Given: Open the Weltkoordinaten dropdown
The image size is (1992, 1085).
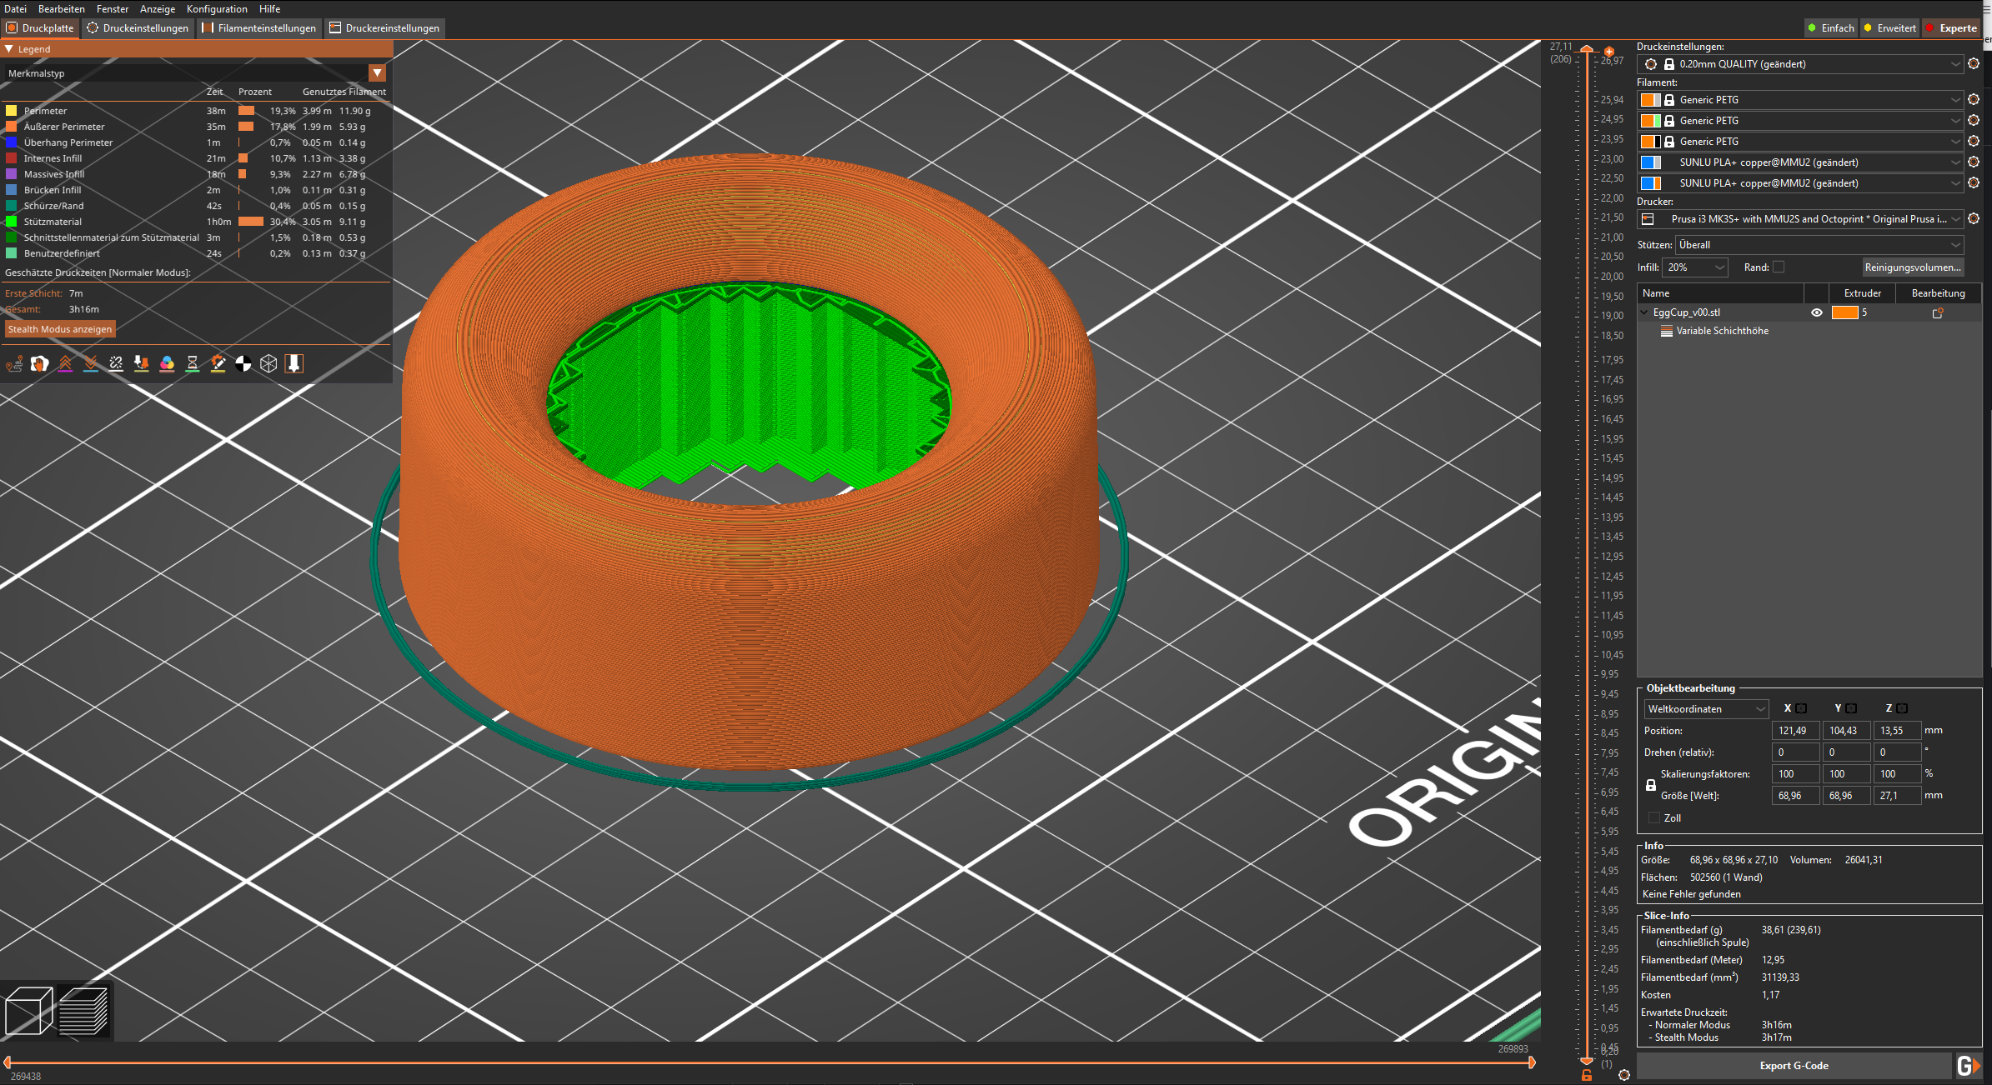Looking at the screenshot, I should point(1706,709).
